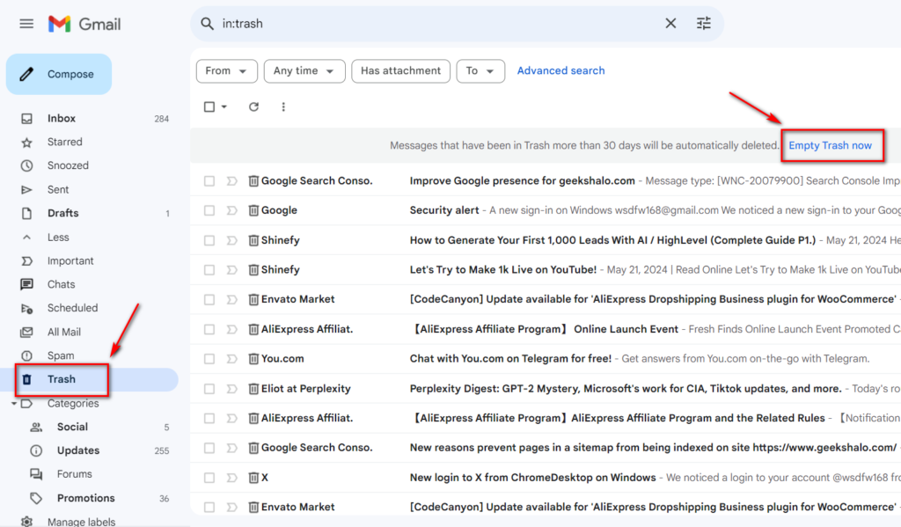901x527 pixels.
Task: Select checkbox for Improve Google presence email
Action: pos(209,181)
